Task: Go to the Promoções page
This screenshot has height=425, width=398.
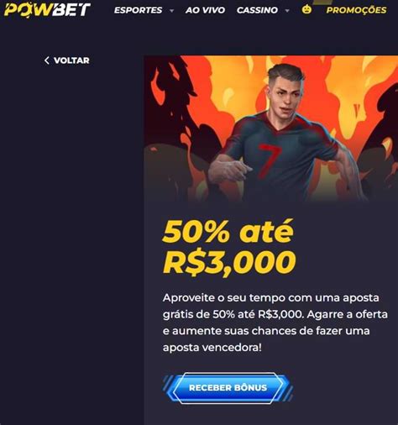Action: tap(356, 10)
